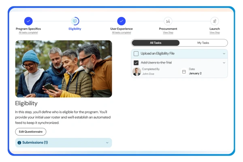Open the Procurement step icon

pyautogui.click(x=168, y=21)
